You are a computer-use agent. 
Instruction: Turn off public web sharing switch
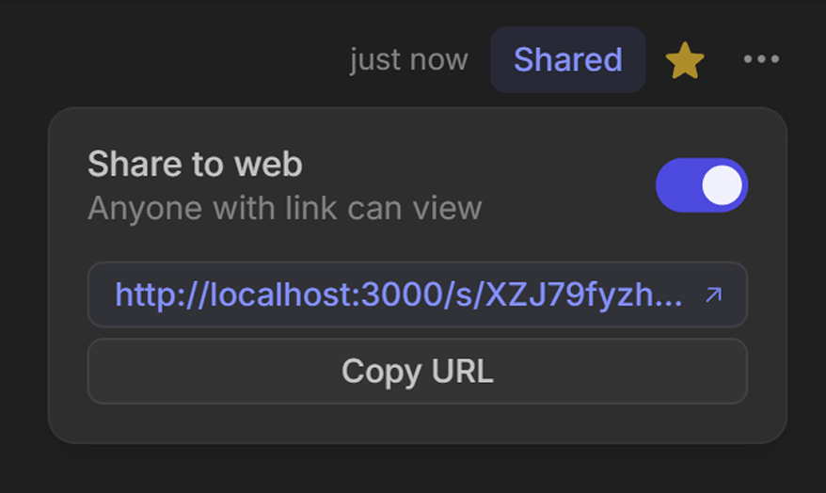(701, 185)
